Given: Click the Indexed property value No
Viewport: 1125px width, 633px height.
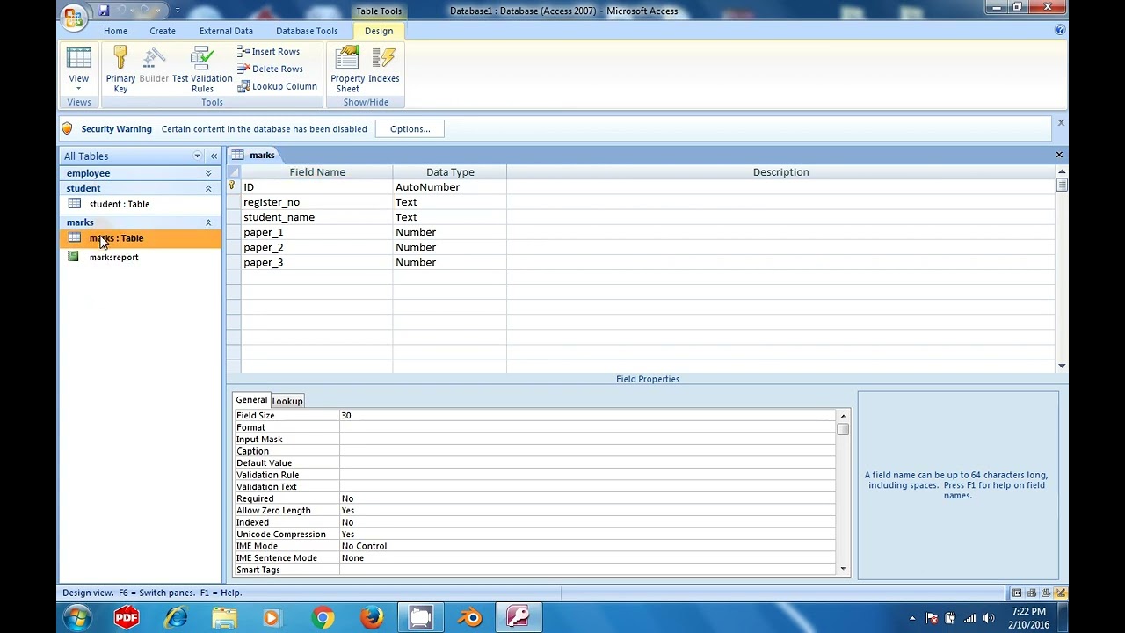Looking at the screenshot, I should [587, 522].
